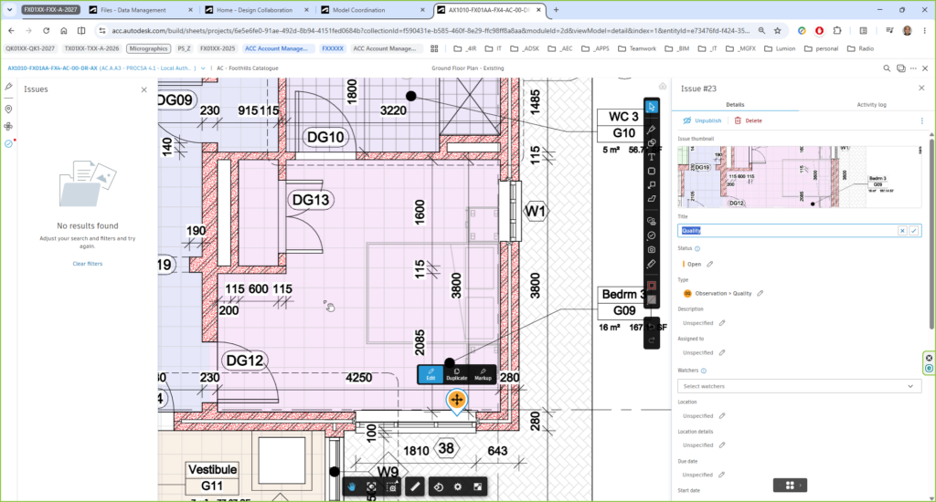Click the browser reload button
936x502 pixels.
[x=46, y=30]
